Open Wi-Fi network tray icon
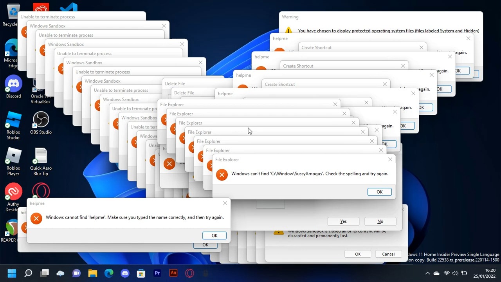The image size is (501, 282). [x=446, y=273]
